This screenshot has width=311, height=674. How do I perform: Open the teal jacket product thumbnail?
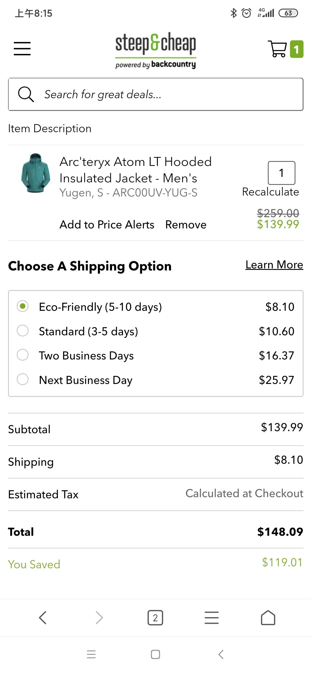coord(35,173)
